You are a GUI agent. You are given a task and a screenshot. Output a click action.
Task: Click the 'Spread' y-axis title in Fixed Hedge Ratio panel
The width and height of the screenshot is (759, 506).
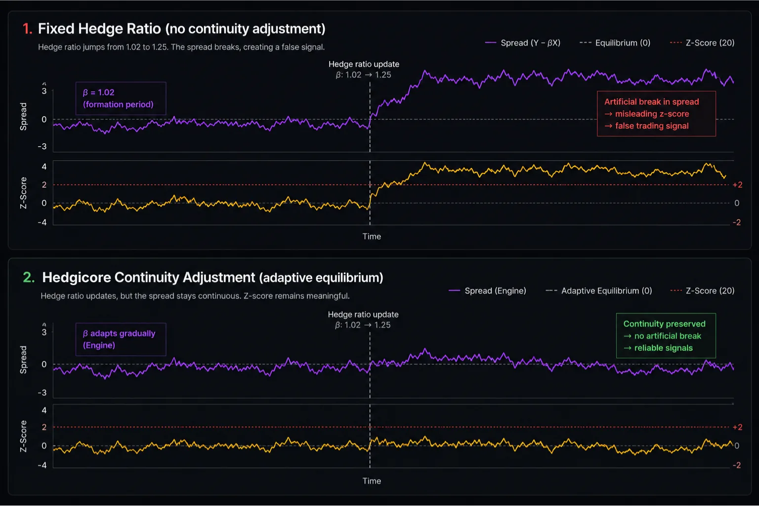coord(23,117)
